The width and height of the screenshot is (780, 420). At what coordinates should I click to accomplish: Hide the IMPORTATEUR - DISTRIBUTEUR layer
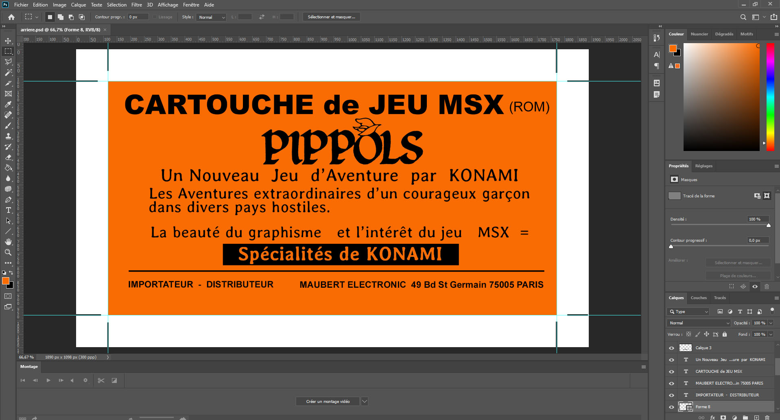(671, 395)
